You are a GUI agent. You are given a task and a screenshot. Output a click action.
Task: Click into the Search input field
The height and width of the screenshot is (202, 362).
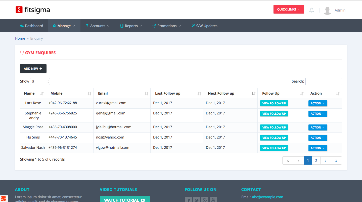(x=323, y=82)
